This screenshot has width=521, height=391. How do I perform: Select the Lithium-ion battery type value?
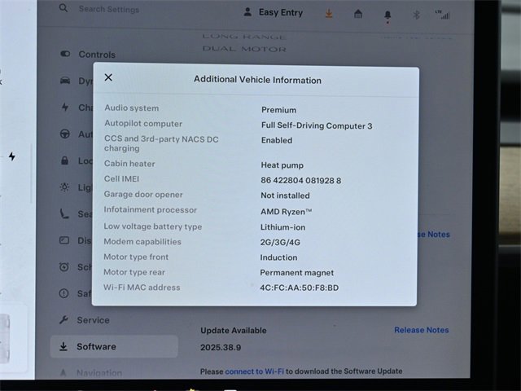(x=282, y=227)
